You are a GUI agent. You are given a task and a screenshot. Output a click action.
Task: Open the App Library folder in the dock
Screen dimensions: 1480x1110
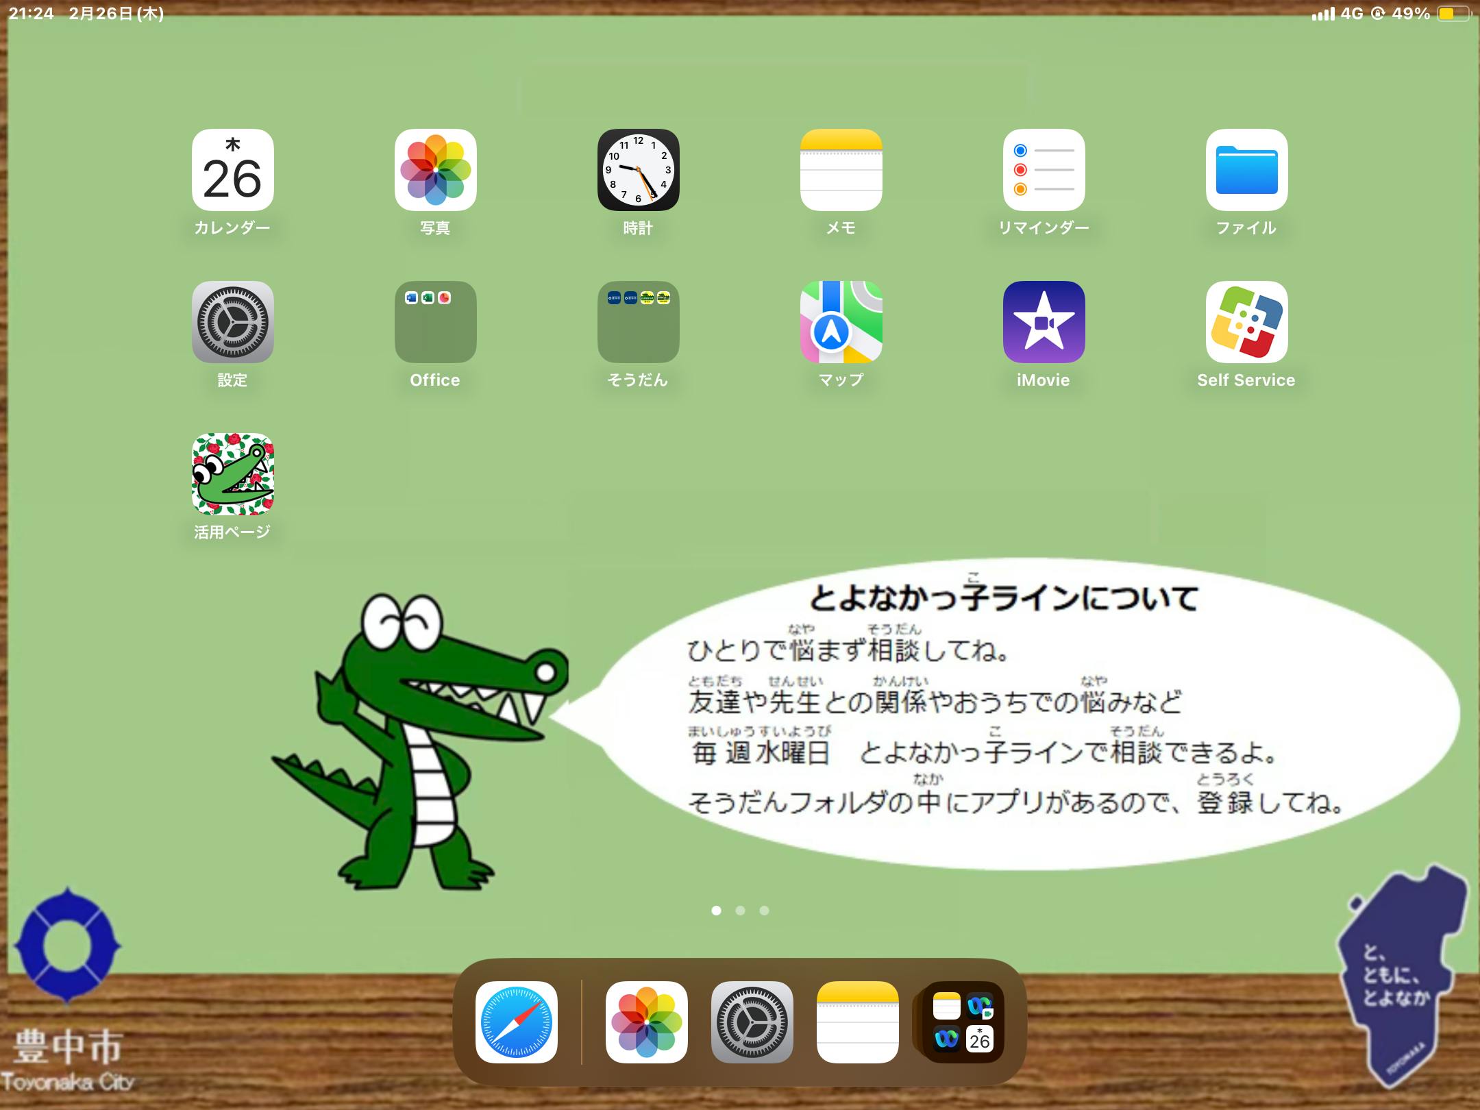point(963,1022)
